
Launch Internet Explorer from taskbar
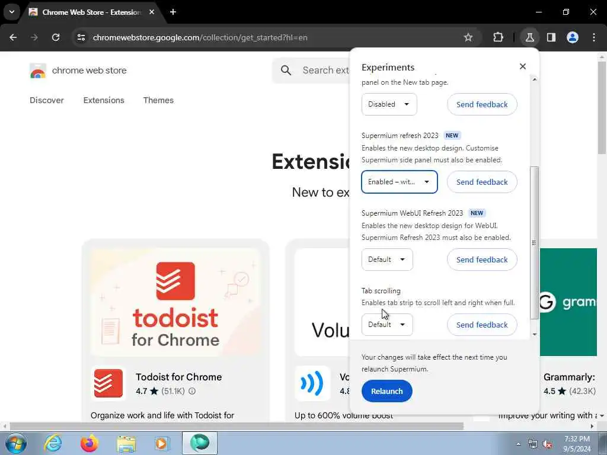[53, 443]
